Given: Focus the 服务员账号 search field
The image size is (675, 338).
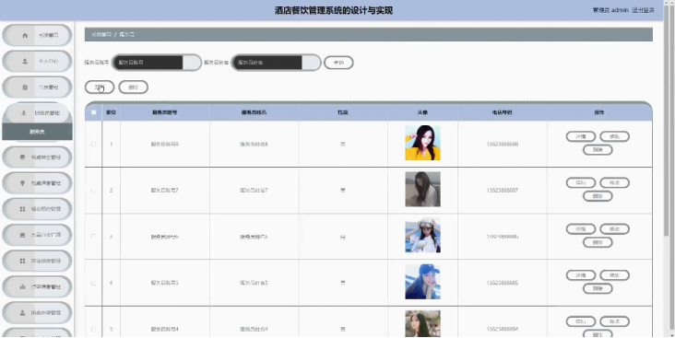Looking at the screenshot, I should [156, 63].
